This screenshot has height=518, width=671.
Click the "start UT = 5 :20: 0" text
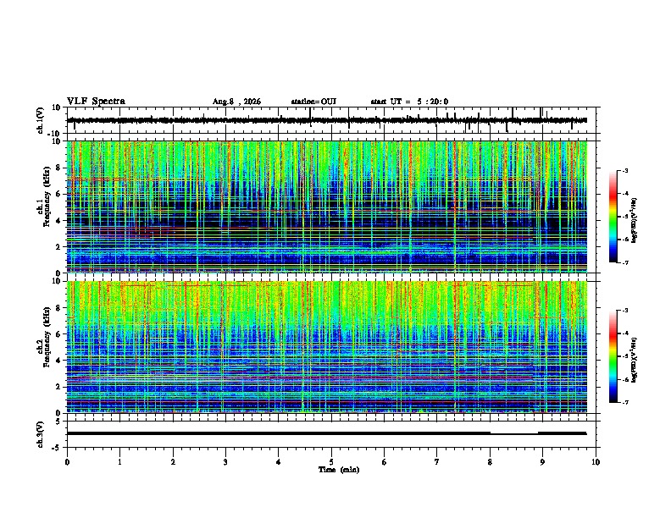click(x=409, y=102)
